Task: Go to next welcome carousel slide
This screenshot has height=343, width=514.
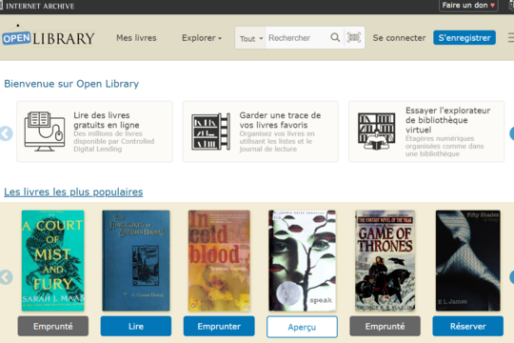Action: coord(511,133)
